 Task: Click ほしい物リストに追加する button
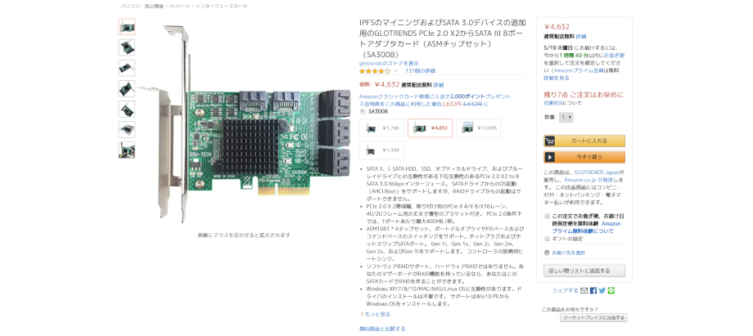point(584,271)
